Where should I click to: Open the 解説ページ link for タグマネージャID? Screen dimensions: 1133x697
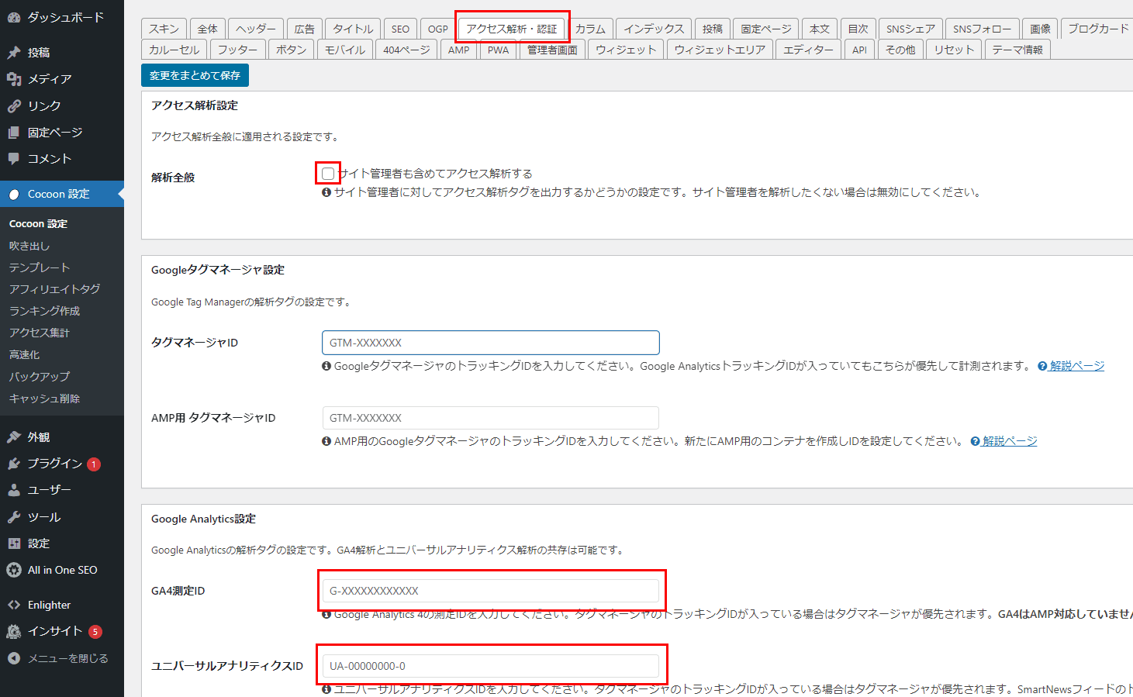[x=1077, y=365]
